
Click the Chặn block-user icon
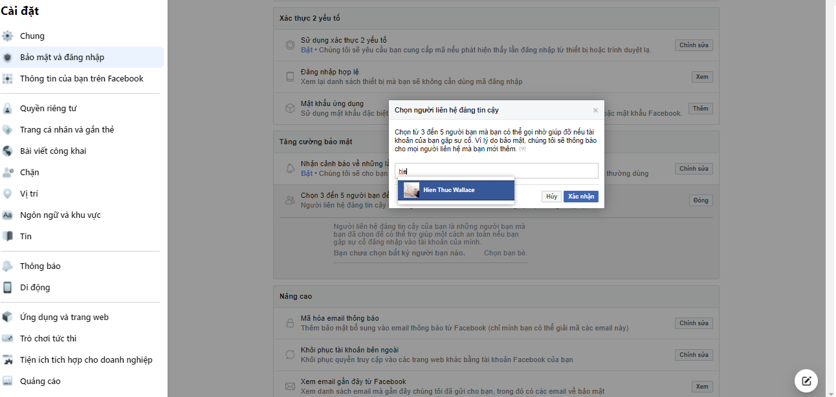tap(7, 173)
